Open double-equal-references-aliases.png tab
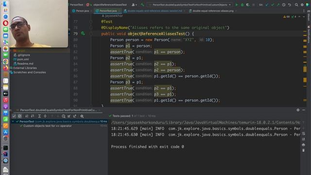311x175 pixels. click(x=213, y=11)
